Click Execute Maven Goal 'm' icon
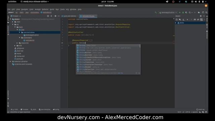Image resolution: width=215 pixels, height=121 pixels. coord(195,19)
